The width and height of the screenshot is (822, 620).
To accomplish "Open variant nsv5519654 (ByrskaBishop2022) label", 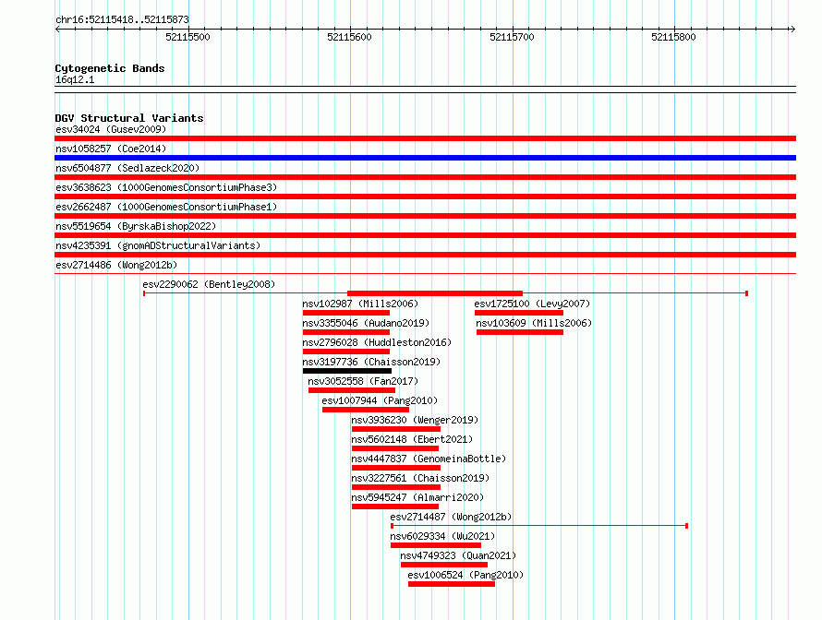I will pos(136,226).
